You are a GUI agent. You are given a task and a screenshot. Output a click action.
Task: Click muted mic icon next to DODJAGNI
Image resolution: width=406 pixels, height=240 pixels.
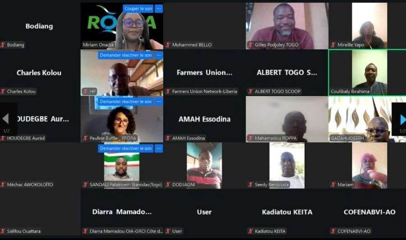click(168, 184)
